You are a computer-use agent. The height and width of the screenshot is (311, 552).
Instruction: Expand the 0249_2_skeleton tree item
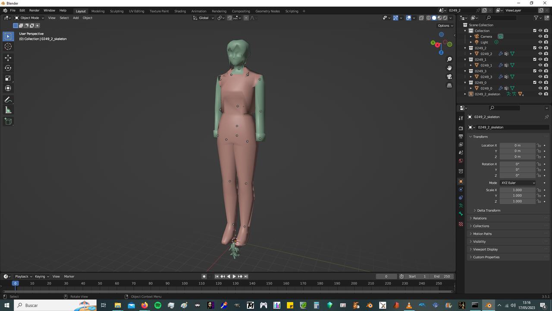pyautogui.click(x=465, y=94)
